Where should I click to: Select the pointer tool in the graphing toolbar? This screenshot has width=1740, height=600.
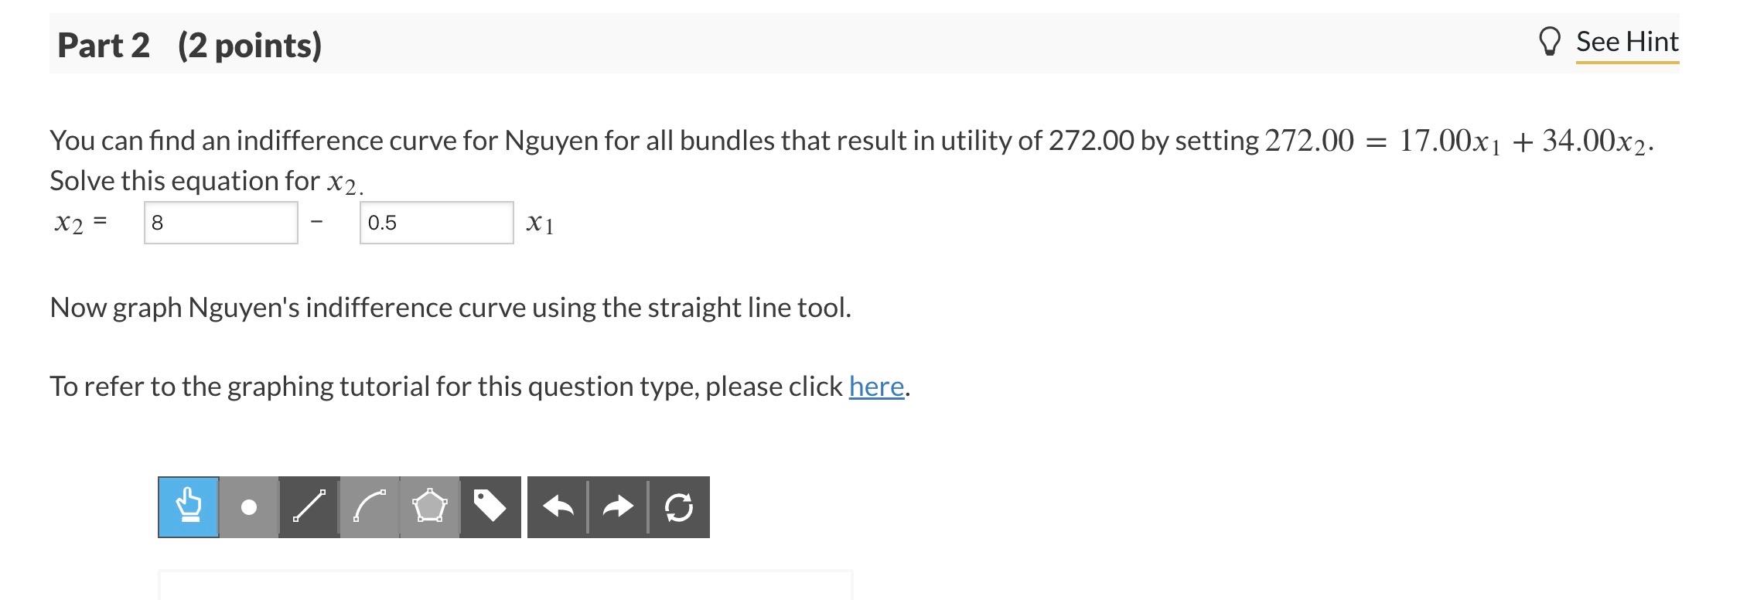[x=188, y=508]
